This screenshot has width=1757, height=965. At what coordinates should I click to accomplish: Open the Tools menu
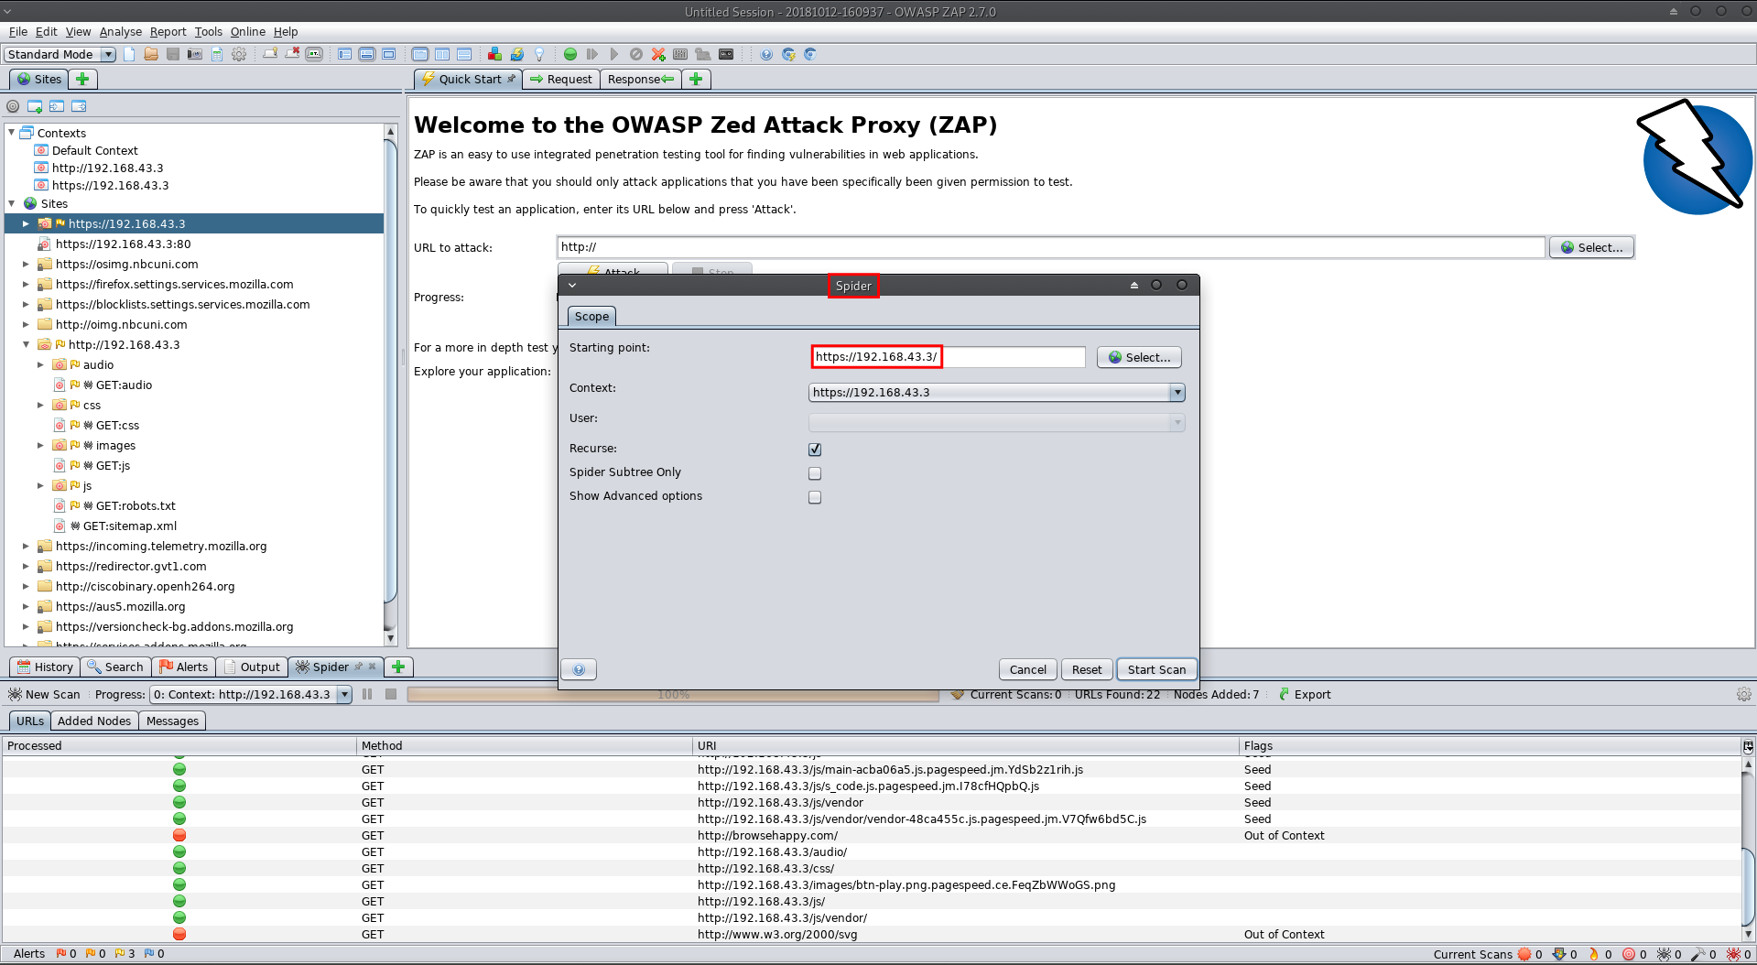[x=208, y=31]
